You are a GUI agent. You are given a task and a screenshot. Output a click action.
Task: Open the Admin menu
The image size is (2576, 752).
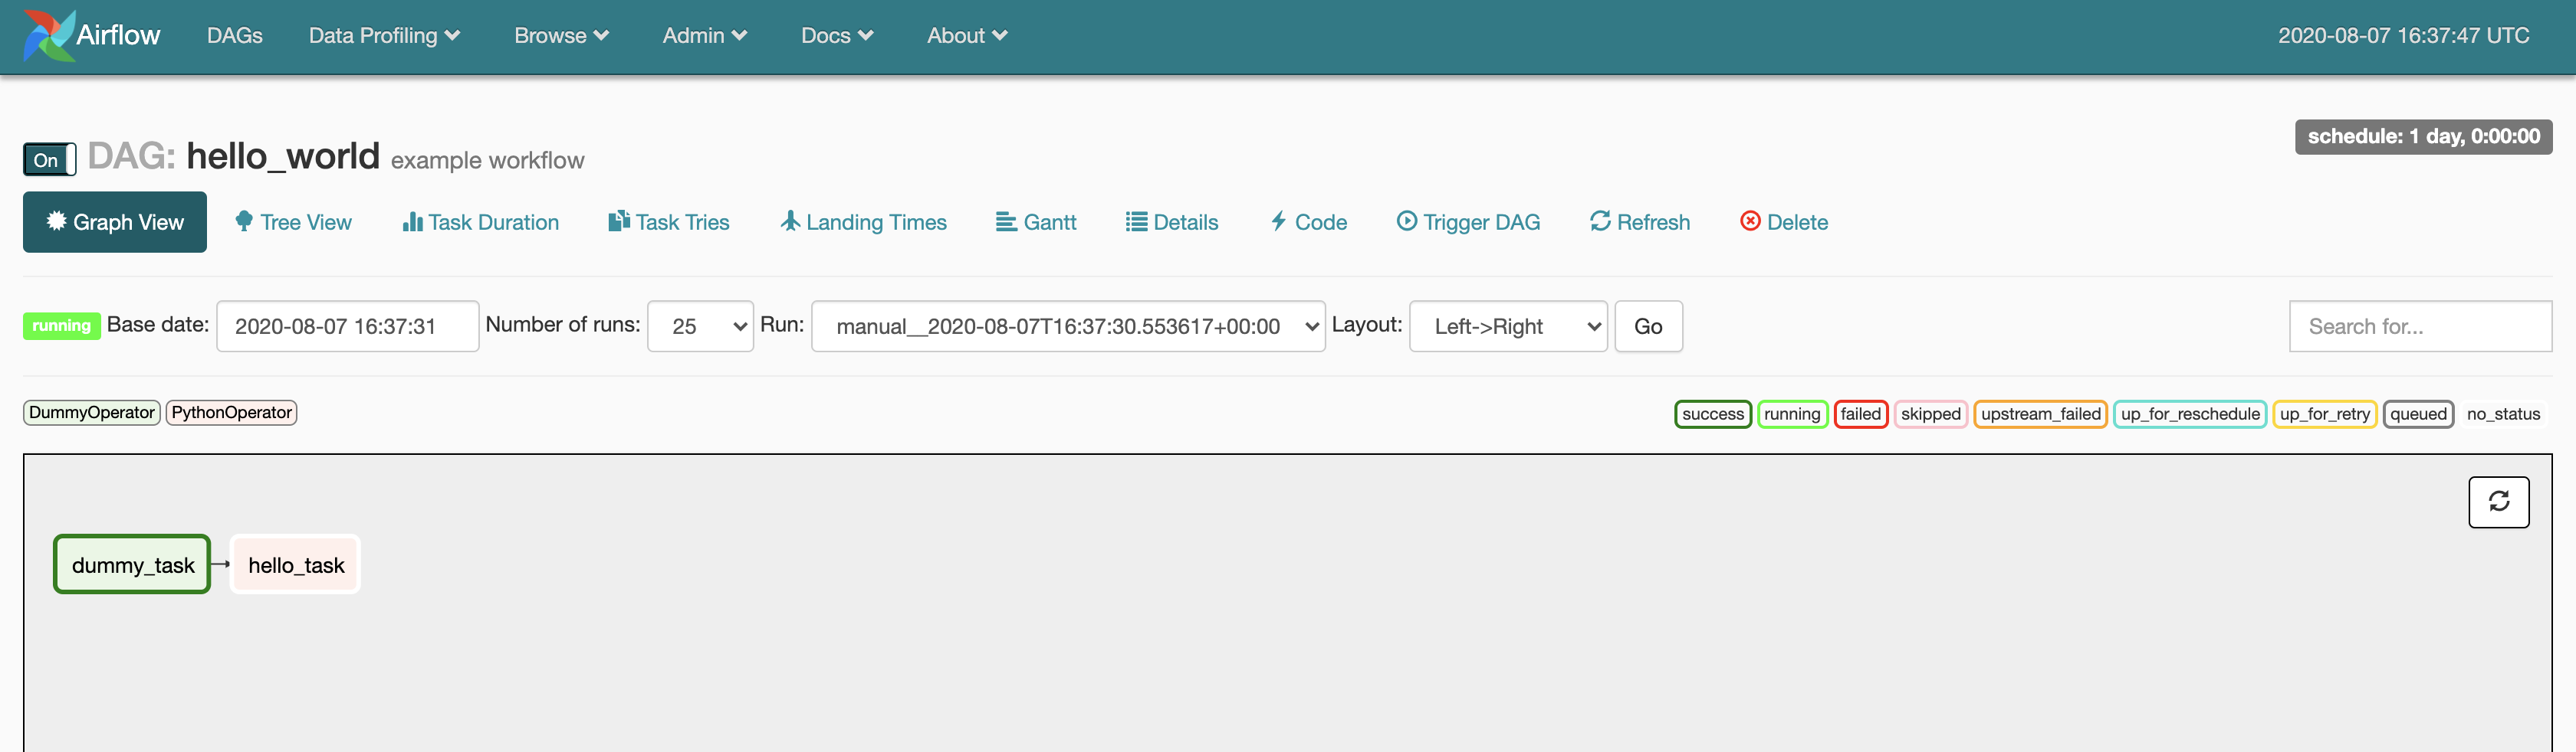tap(704, 35)
